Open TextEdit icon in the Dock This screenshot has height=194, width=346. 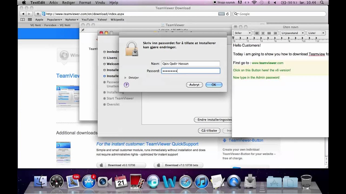coord(217,182)
